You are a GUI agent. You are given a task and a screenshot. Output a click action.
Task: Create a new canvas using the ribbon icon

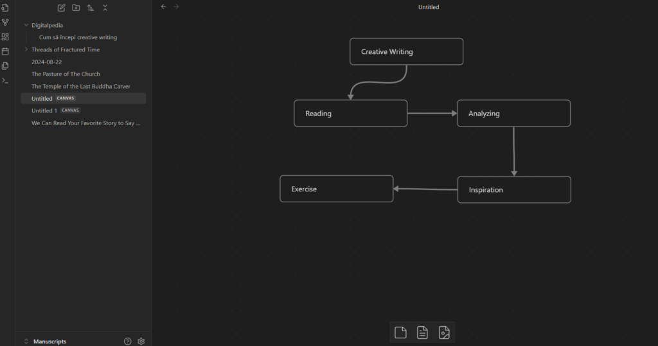(x=5, y=37)
